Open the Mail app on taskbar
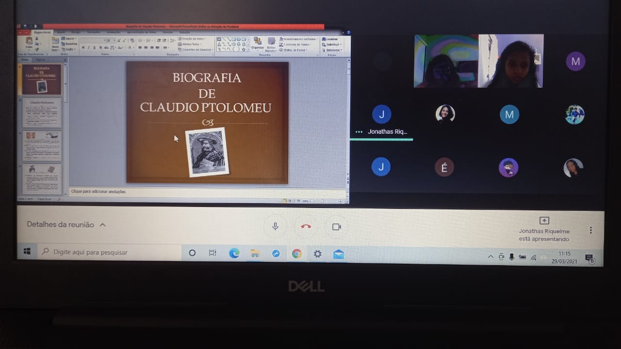This screenshot has width=621, height=349. (x=339, y=254)
